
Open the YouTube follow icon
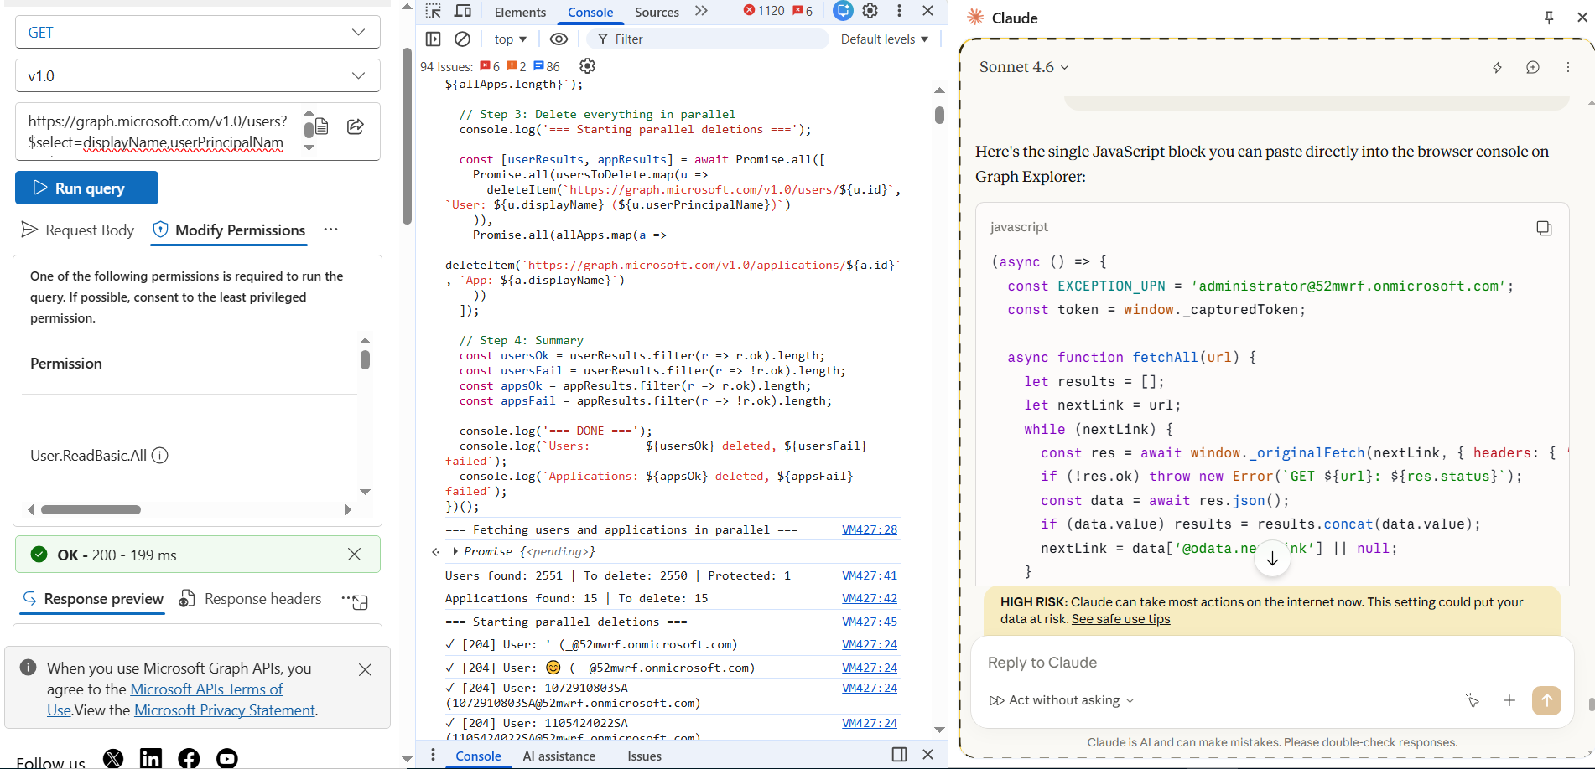pos(227,759)
